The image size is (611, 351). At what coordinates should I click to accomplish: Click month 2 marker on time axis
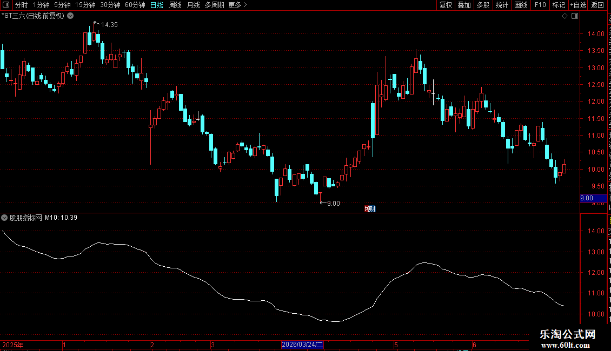click(x=152, y=345)
